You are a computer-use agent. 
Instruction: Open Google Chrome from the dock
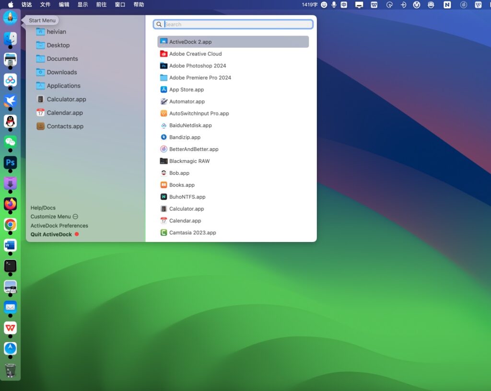pyautogui.click(x=10, y=224)
